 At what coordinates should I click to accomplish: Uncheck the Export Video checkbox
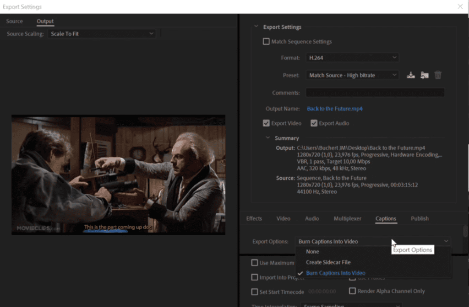(x=266, y=123)
